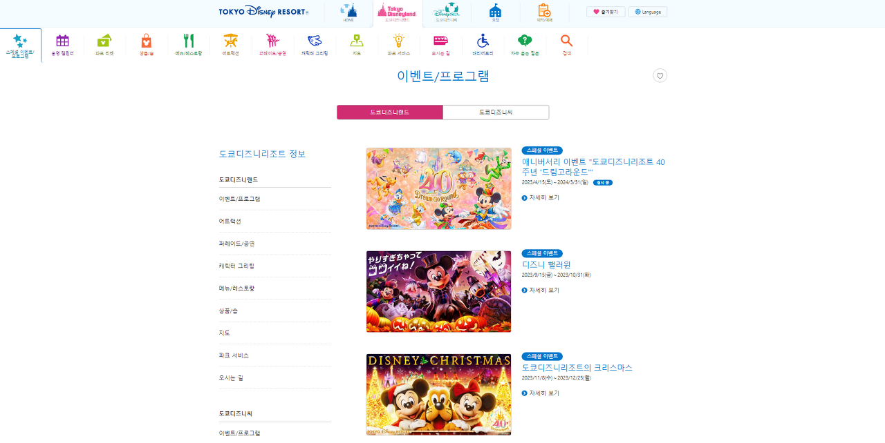Image resolution: width=885 pixels, height=443 pixels.
Task: Click the 검색 search magnifier icon
Action: tap(566, 43)
